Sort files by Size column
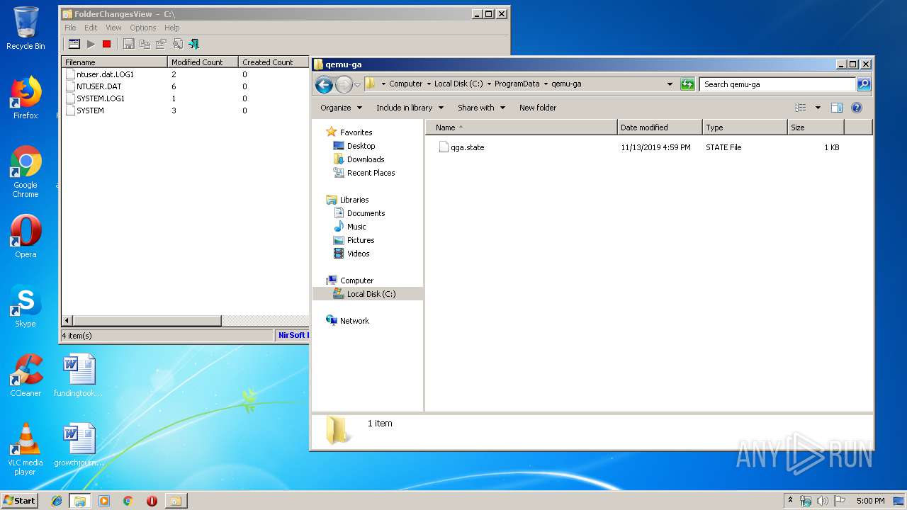The image size is (907, 510). click(816, 127)
